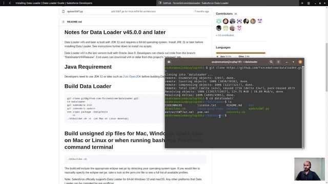Click the 'Java Requirement' heading

pyautogui.click(x=88, y=67)
